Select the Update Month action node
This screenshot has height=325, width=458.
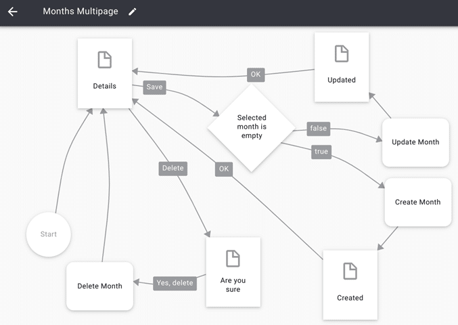coord(415,142)
